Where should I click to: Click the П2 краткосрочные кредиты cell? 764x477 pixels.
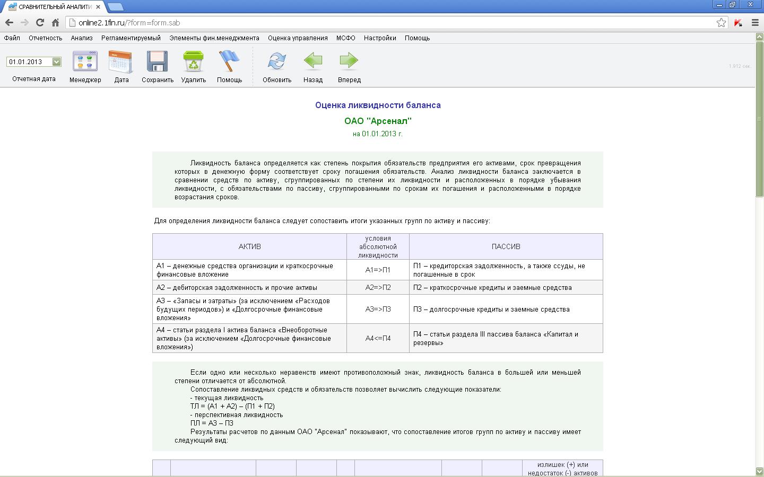pos(506,287)
